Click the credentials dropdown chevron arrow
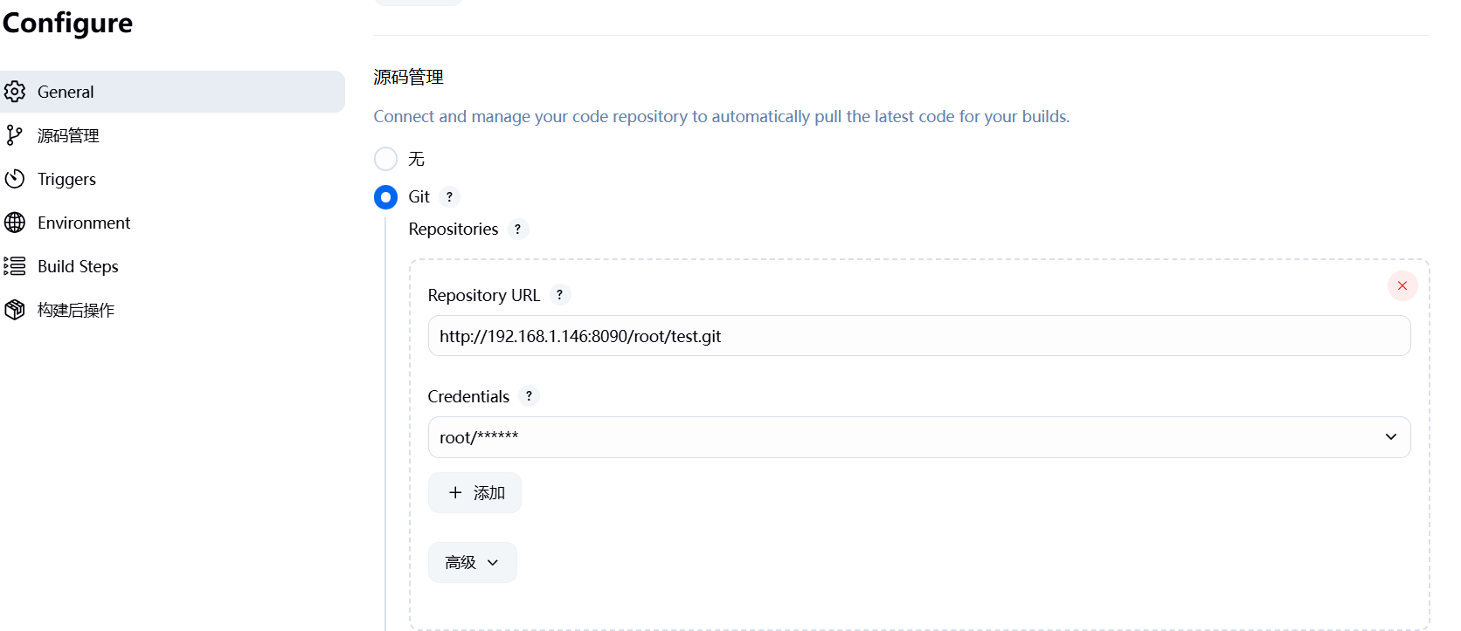Viewport: 1461px width, 631px height. coord(1391,437)
